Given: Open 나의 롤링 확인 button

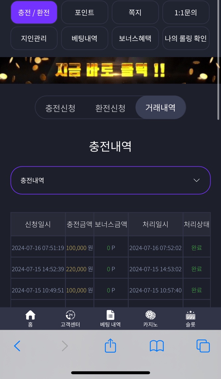Looking at the screenshot, I should (186, 38).
